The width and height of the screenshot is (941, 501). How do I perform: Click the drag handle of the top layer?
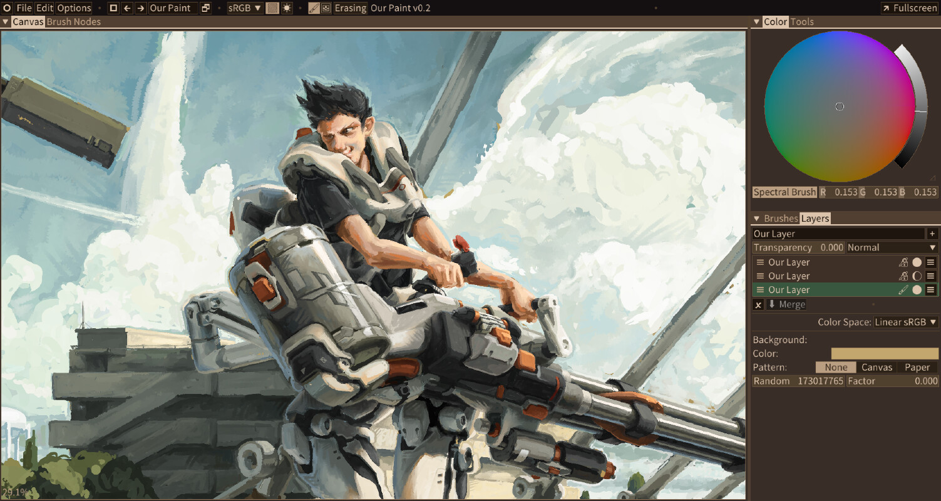pos(760,262)
